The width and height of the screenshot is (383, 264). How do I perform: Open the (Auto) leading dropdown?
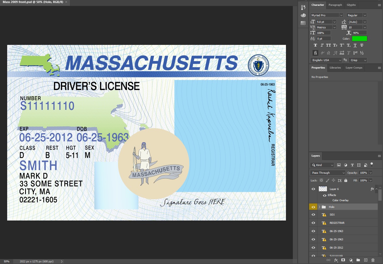point(365,22)
